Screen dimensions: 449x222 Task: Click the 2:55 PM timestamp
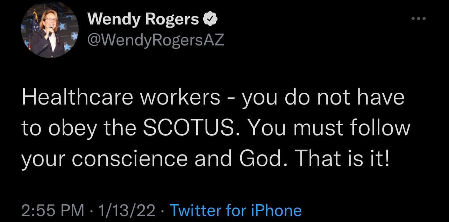(53, 211)
